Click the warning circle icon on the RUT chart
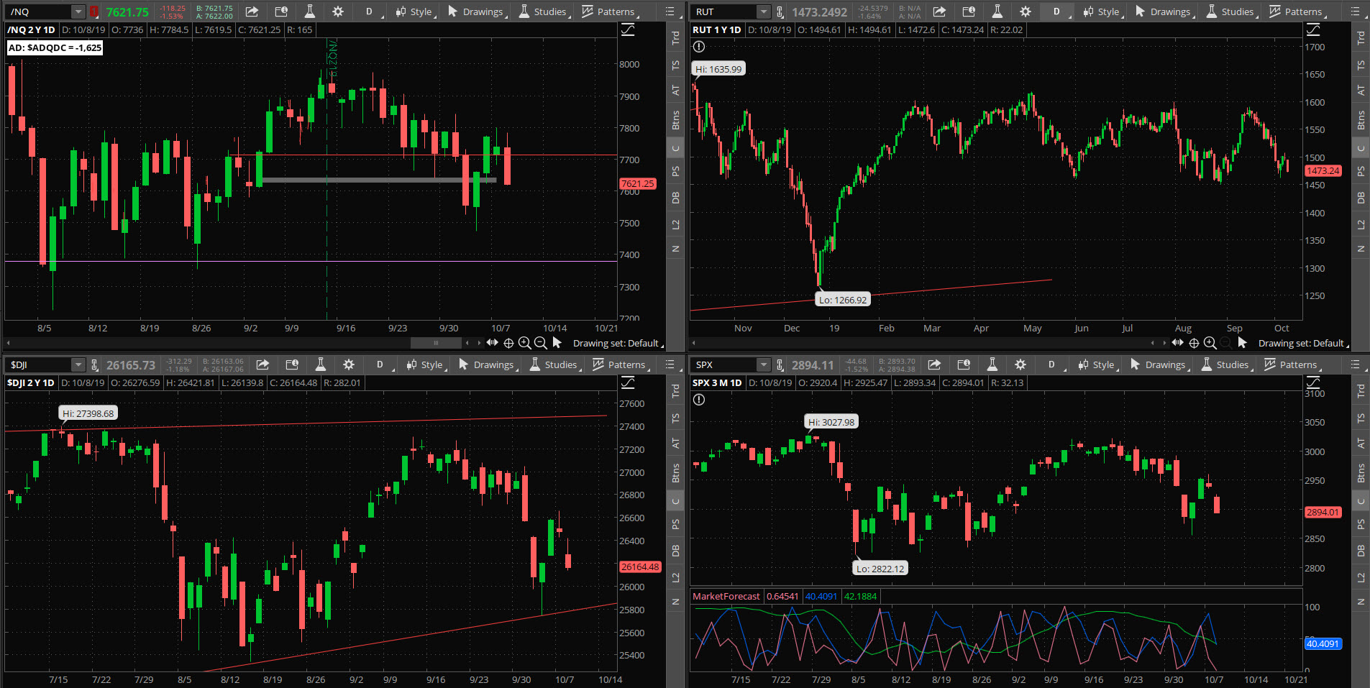This screenshot has height=688, width=1370. [699, 47]
